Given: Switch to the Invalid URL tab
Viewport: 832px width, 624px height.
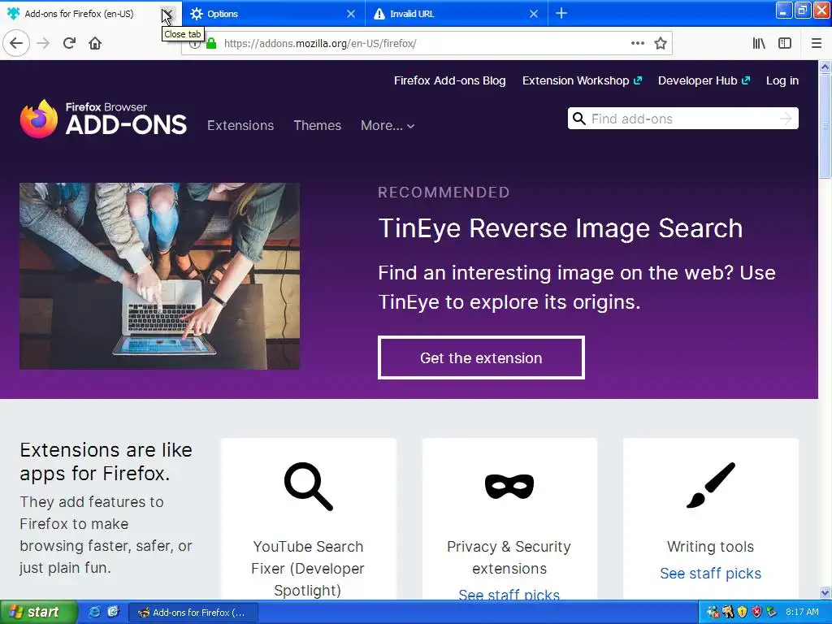Looking at the screenshot, I should (457, 14).
